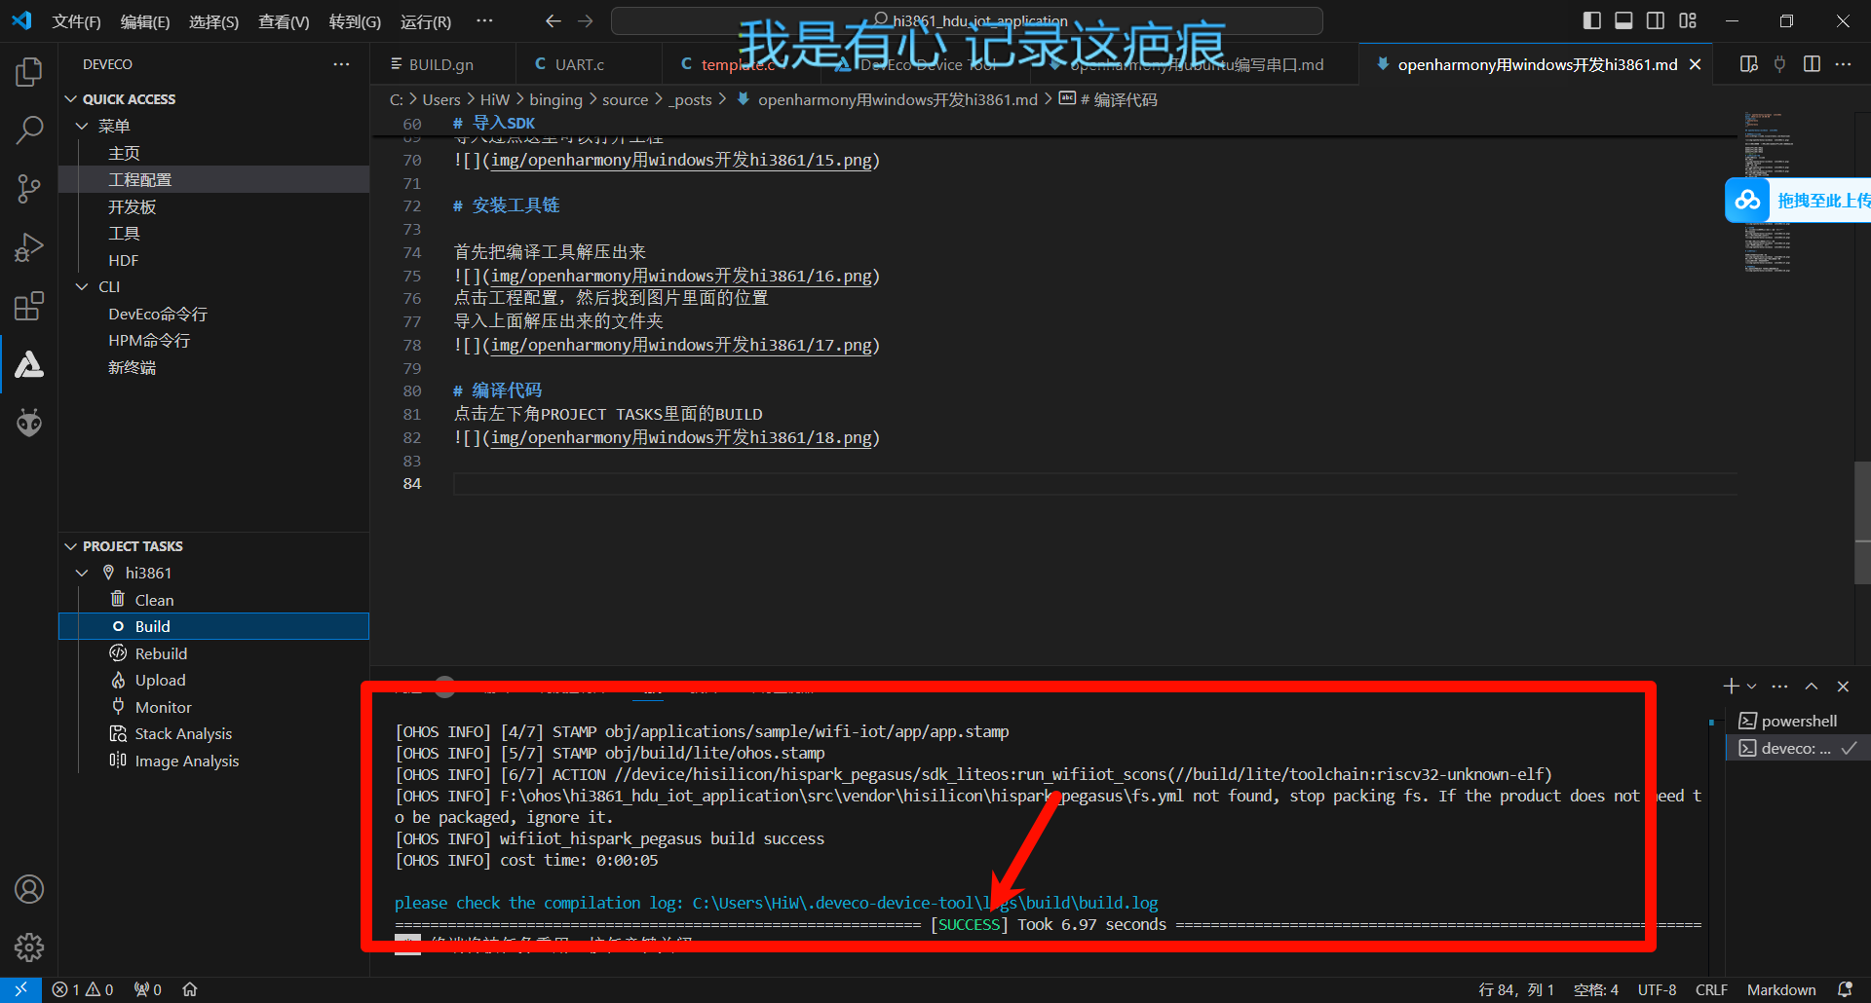
Task: Click the Upload task
Action: 160,681
